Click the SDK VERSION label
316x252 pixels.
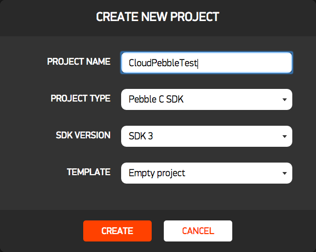(x=83, y=135)
